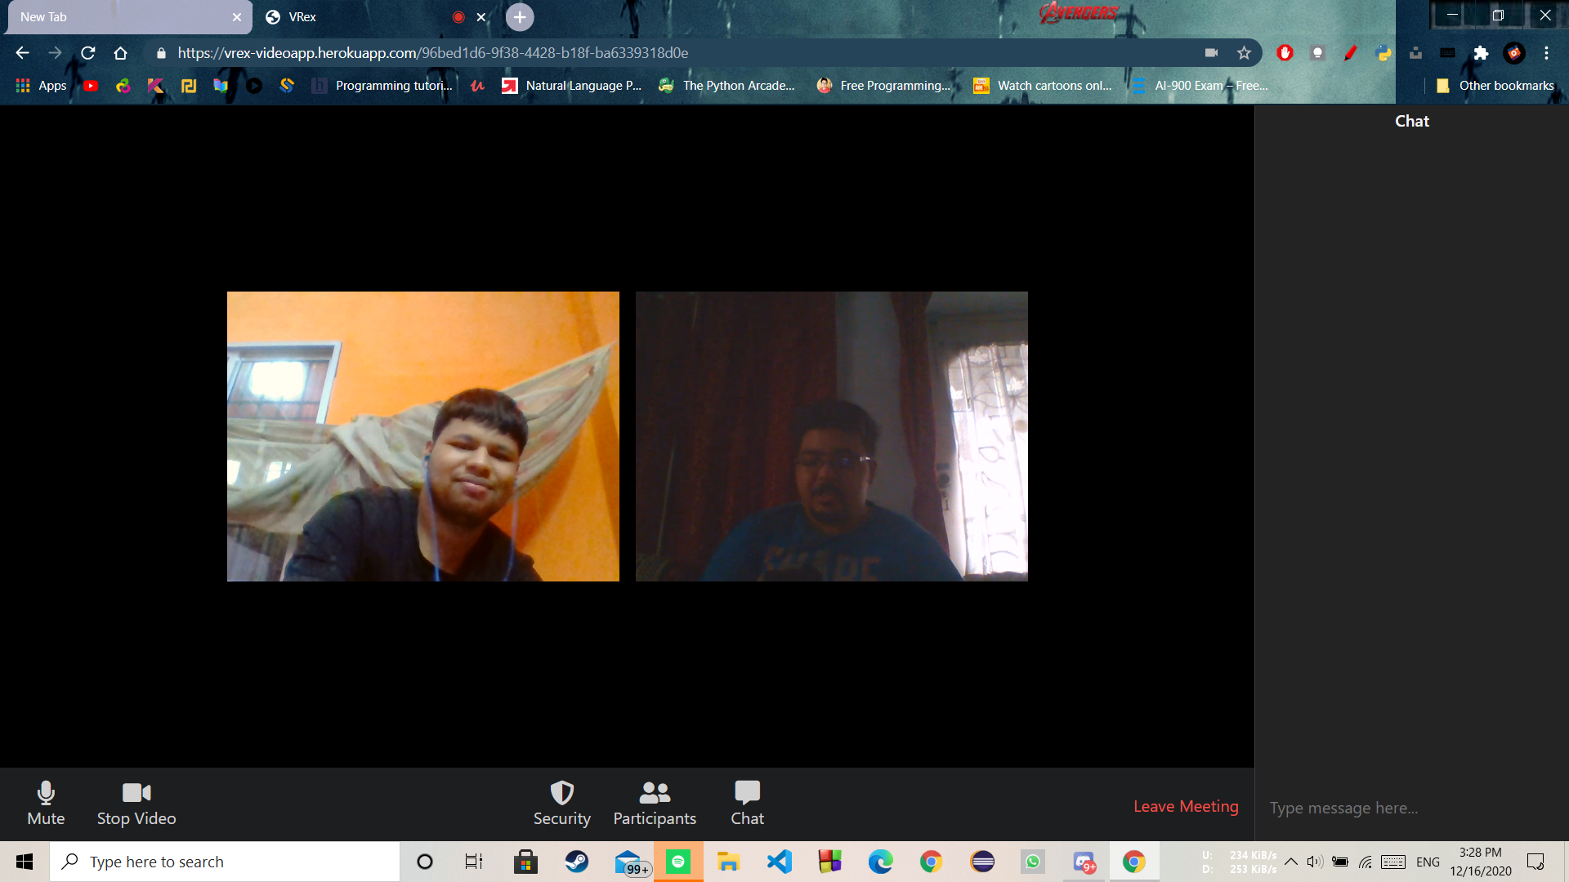The width and height of the screenshot is (1569, 882).
Task: Select the VRex browser tab
Action: pos(360,17)
